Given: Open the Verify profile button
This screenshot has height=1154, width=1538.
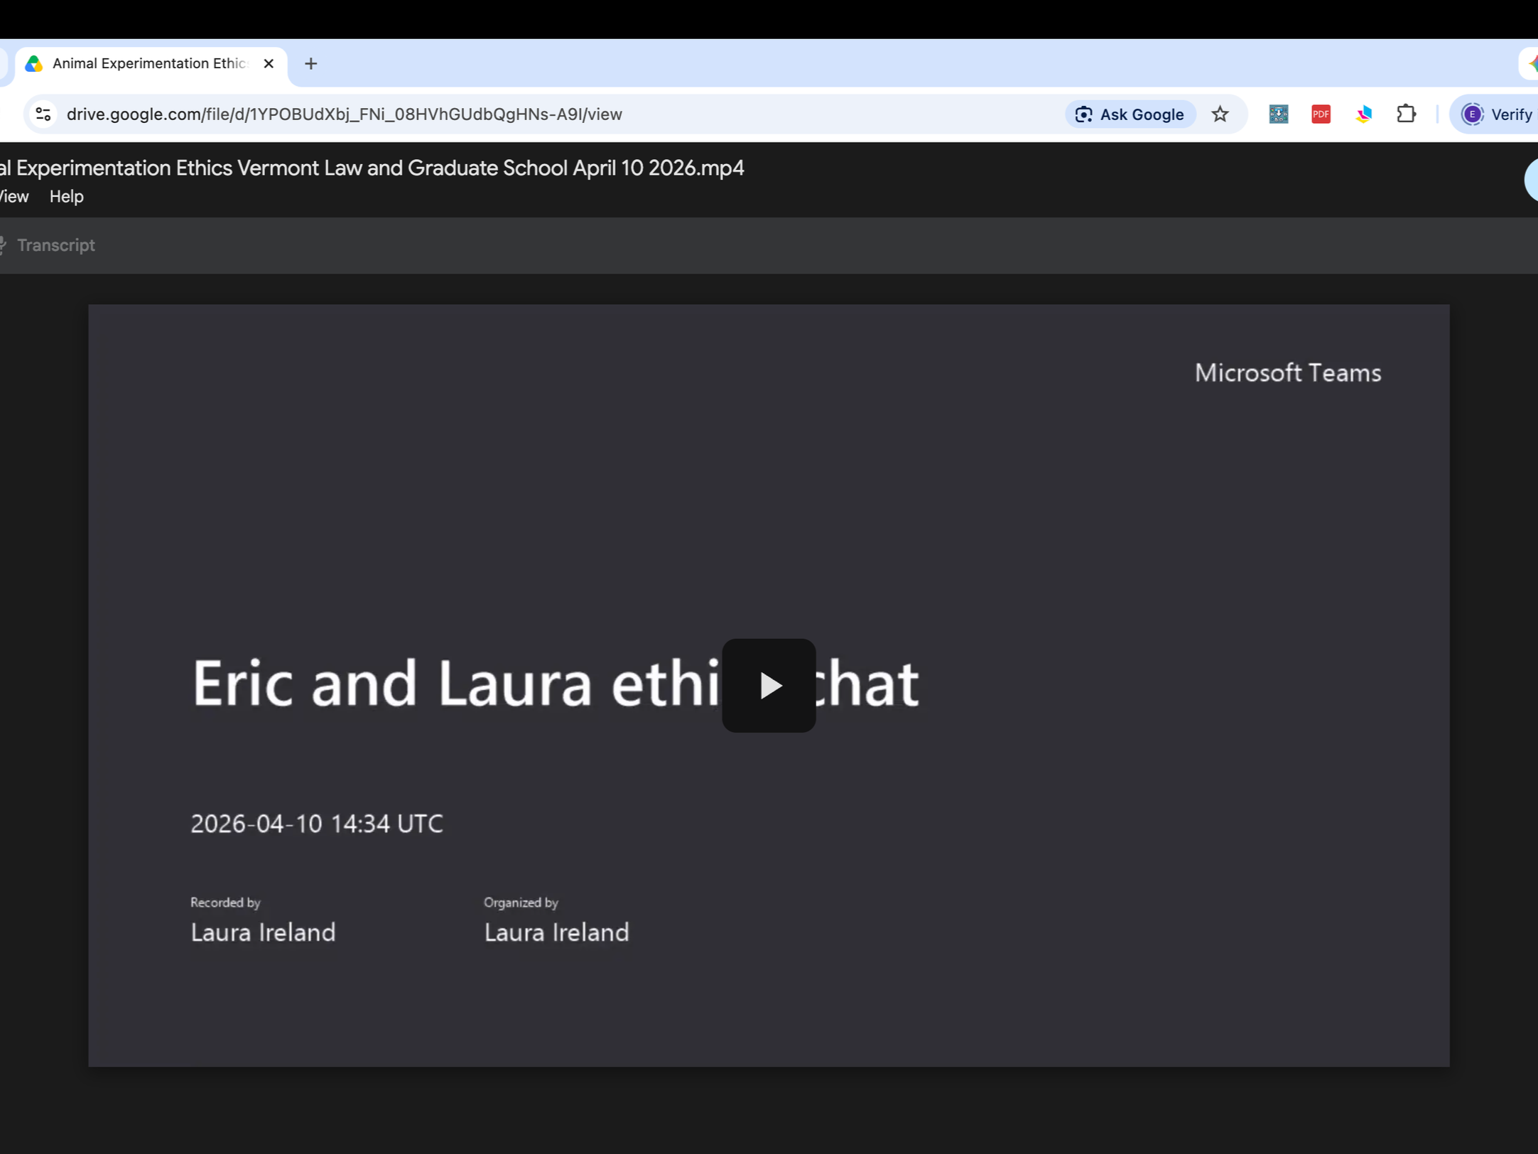Looking at the screenshot, I should [x=1495, y=114].
